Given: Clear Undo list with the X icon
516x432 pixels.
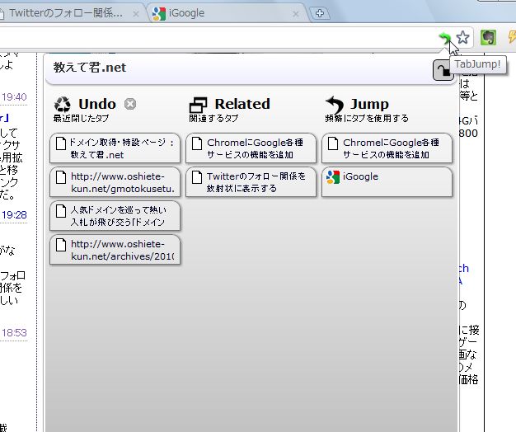Looking at the screenshot, I should (x=130, y=104).
